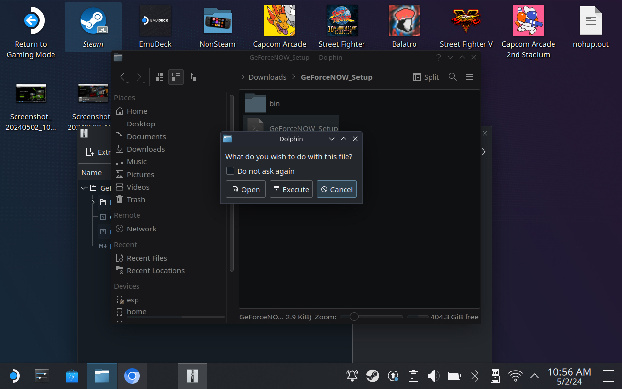Switch Dolphin to compact view mode
This screenshot has height=389, width=622.
pos(176,77)
